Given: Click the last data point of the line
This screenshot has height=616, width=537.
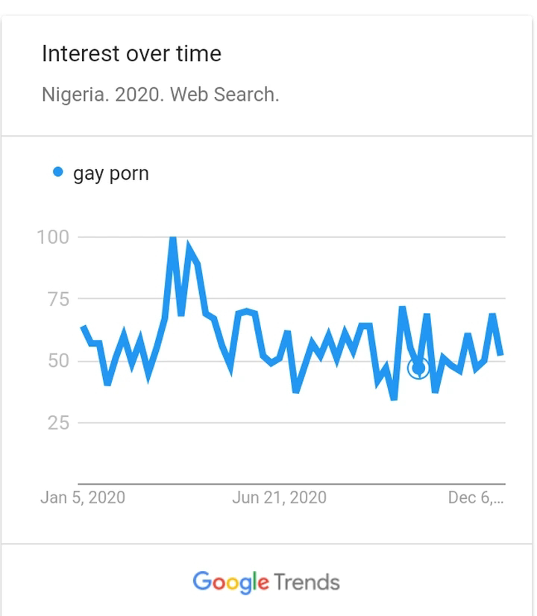Looking at the screenshot, I should coord(500,355).
